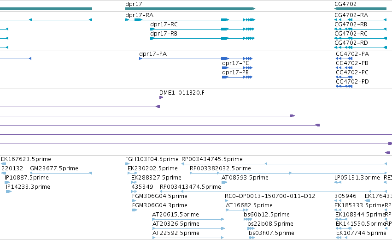Select the EK141550.5prime EST
The height and width of the screenshot is (240, 392).
click(x=344, y=229)
